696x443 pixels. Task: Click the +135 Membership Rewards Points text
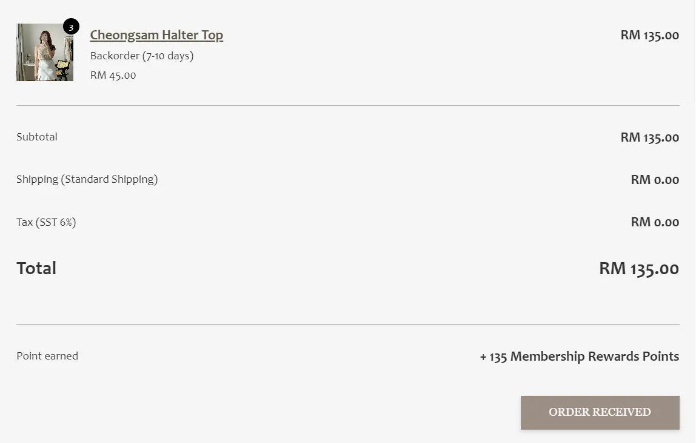tap(579, 356)
